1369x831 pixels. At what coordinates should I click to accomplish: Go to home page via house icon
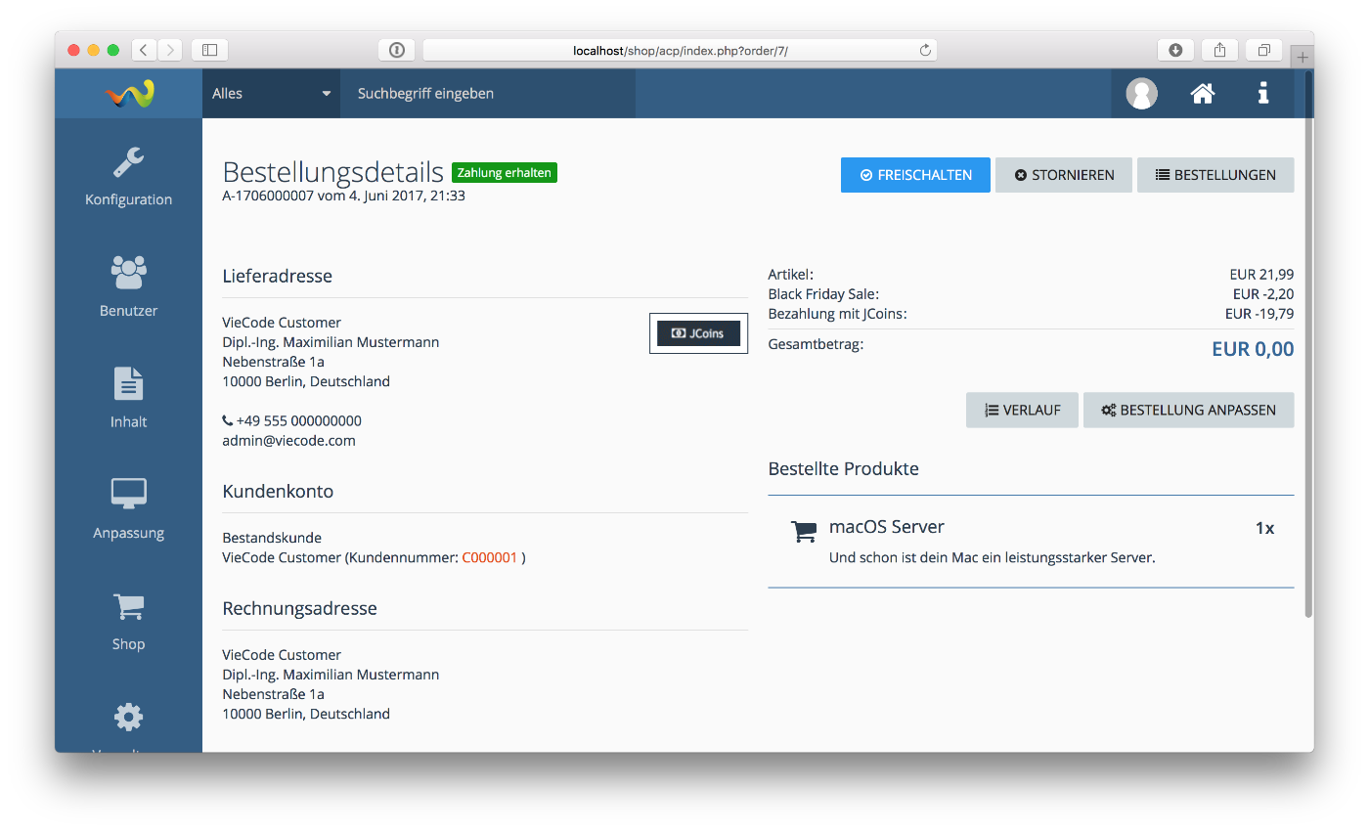tap(1202, 94)
